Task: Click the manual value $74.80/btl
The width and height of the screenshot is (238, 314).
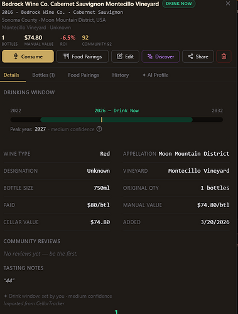Action: [213, 205]
